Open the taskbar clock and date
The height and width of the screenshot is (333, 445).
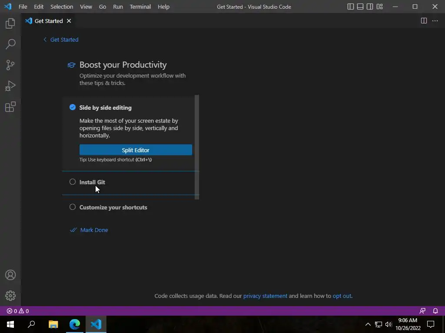408,324
